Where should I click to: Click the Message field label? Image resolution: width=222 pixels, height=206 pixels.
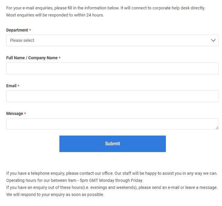coord(15,113)
